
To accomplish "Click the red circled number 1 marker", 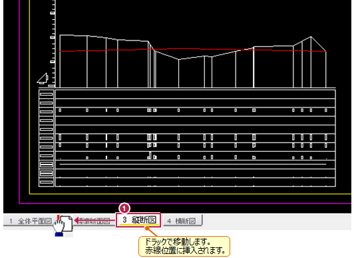I will tap(124, 208).
